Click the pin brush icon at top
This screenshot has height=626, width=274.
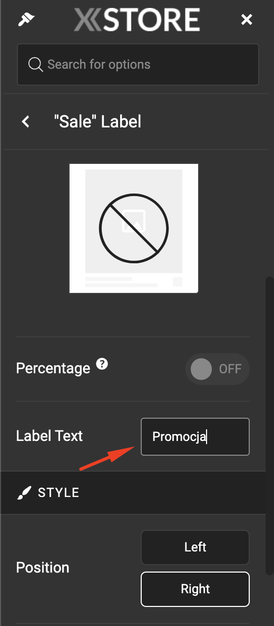(x=26, y=19)
